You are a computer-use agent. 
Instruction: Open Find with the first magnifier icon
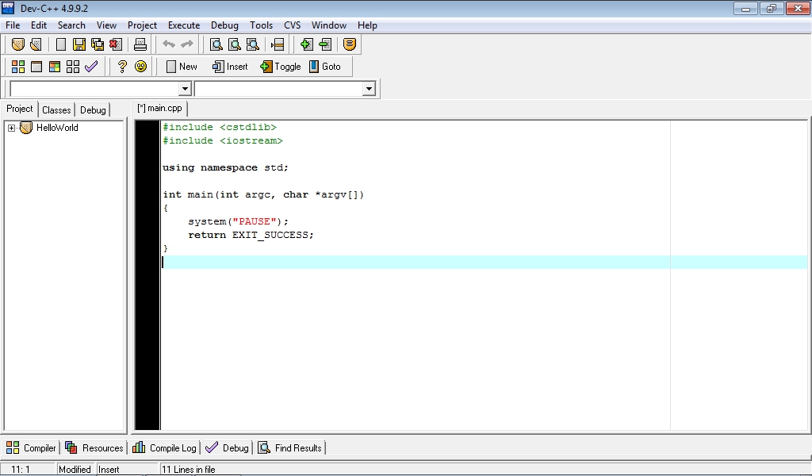(216, 44)
